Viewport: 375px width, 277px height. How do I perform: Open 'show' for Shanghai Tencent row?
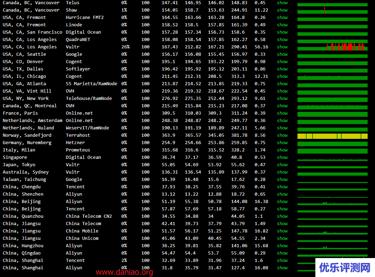tap(282, 260)
